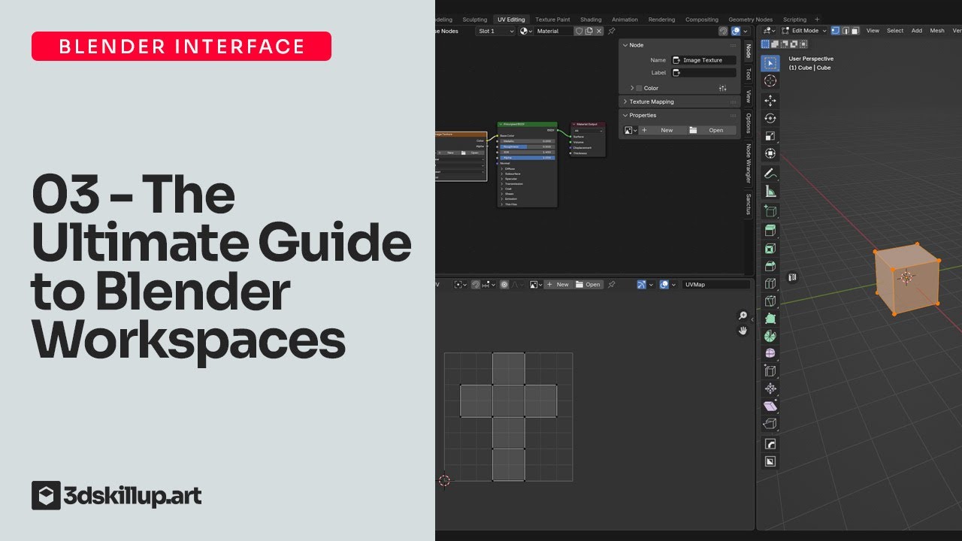Click the UV editor zoom magnifier icon

tap(743, 316)
